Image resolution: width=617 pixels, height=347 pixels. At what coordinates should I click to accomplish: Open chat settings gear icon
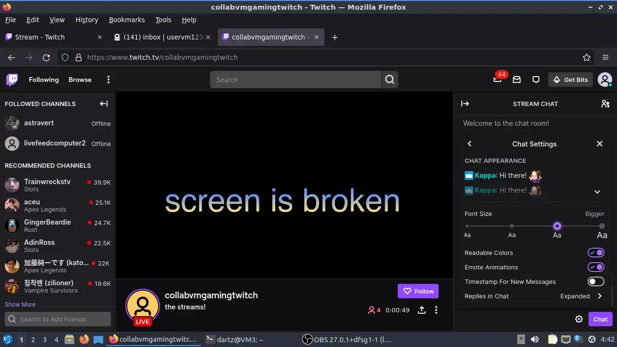(579, 319)
